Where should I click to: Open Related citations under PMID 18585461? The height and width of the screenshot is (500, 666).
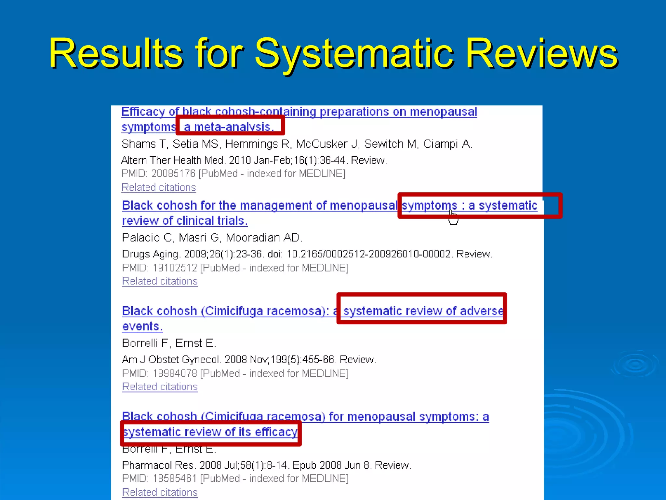[160, 492]
